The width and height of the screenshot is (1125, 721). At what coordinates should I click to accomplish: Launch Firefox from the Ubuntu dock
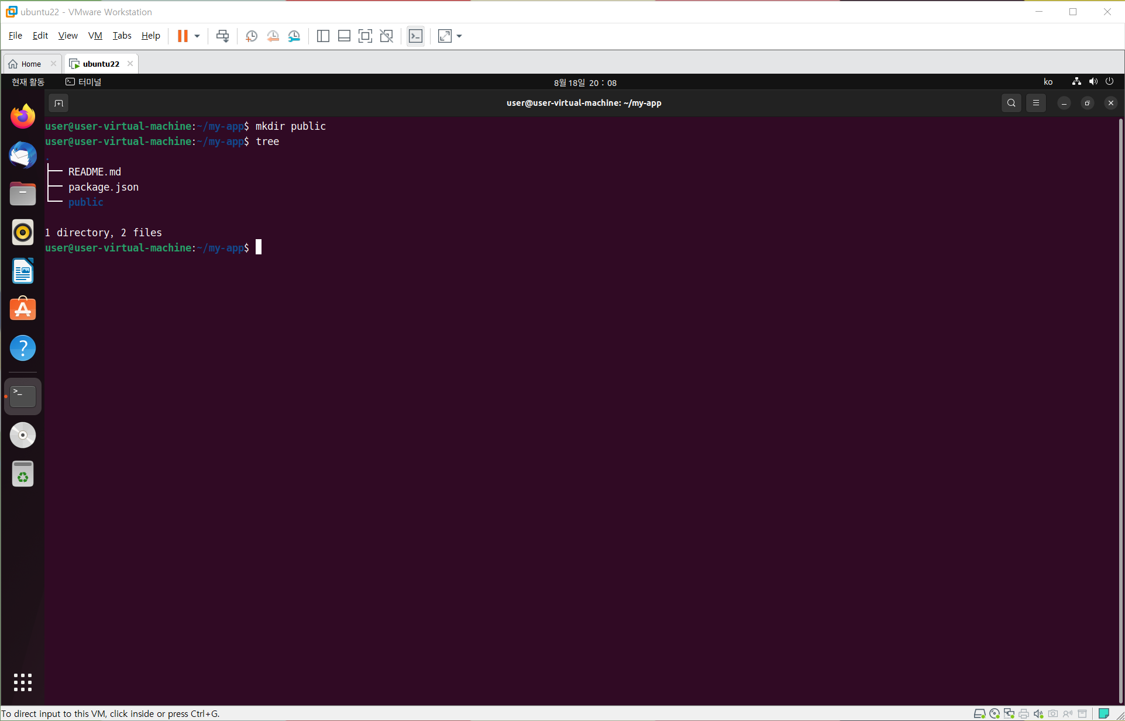[23, 116]
